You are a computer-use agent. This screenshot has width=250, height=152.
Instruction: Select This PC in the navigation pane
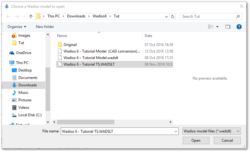coord(22,63)
